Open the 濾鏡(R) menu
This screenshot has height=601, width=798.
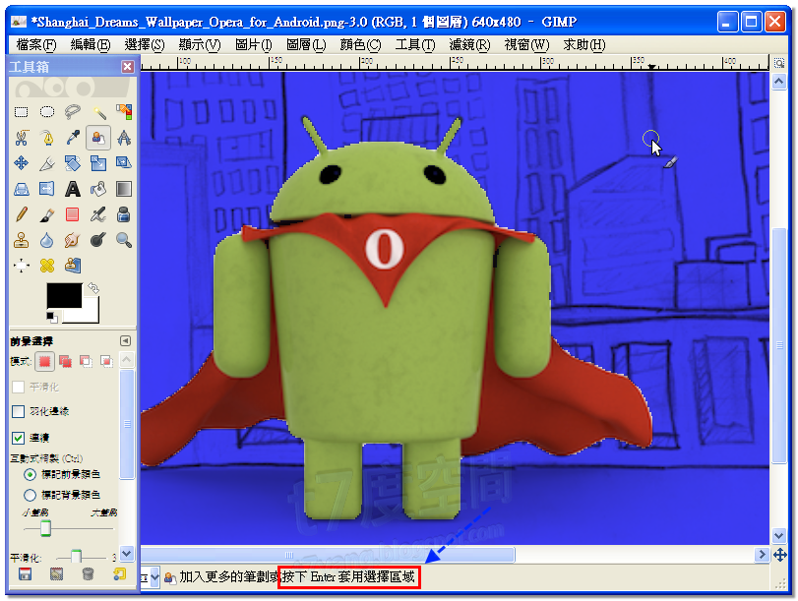pos(469,45)
